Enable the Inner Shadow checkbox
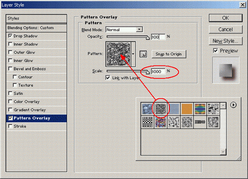 pyautogui.click(x=10, y=44)
